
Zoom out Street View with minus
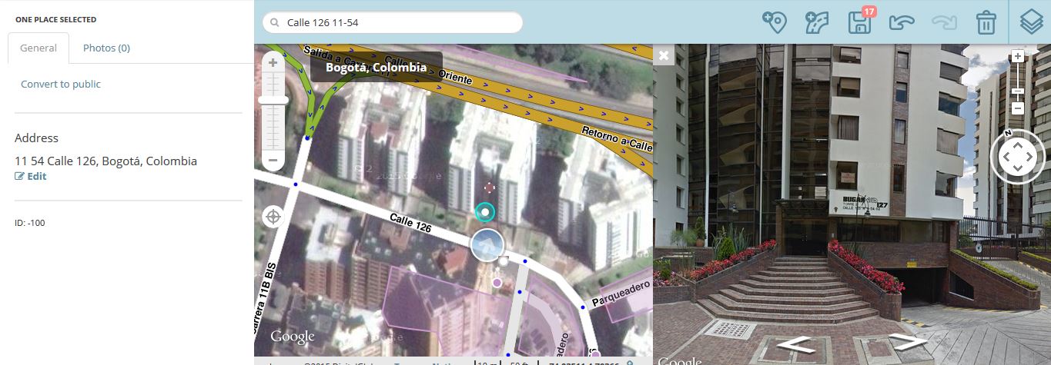(x=1018, y=108)
